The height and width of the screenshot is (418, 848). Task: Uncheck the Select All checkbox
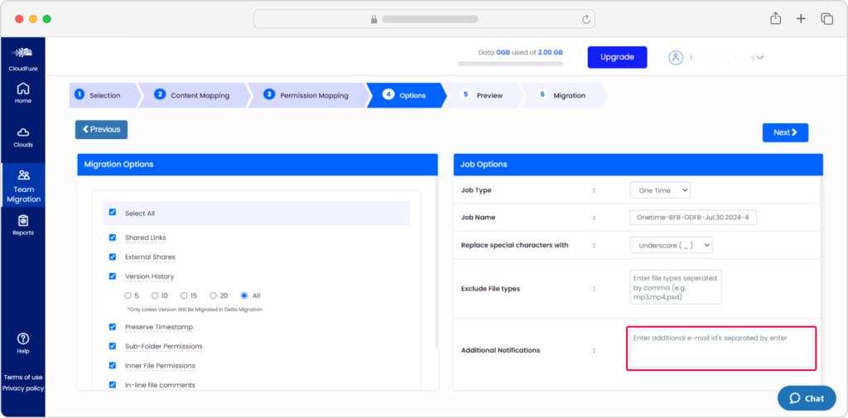[113, 213]
